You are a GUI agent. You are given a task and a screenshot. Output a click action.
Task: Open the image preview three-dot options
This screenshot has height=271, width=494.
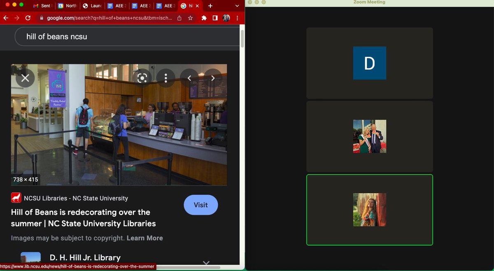(165, 78)
